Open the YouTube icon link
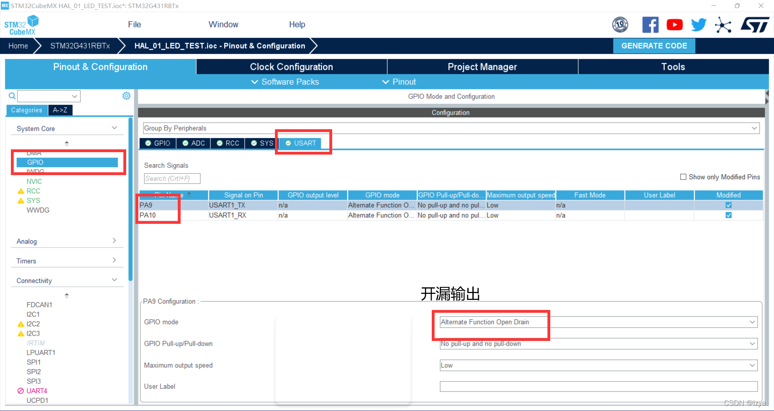 point(674,25)
